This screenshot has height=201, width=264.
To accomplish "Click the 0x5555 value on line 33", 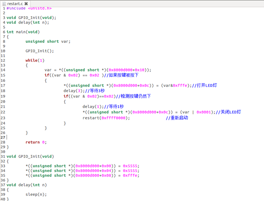I will (x=130, y=166).
